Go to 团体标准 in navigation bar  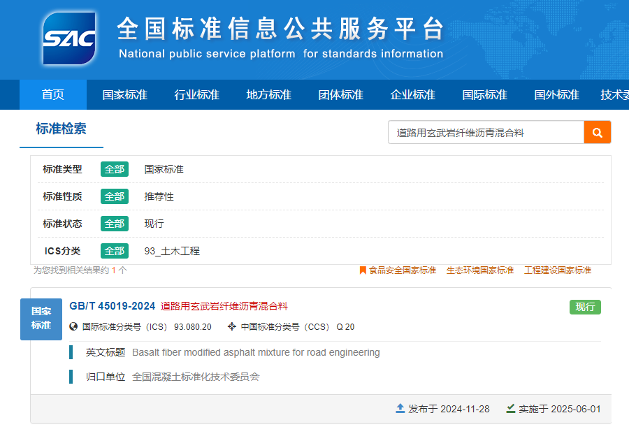tap(340, 95)
